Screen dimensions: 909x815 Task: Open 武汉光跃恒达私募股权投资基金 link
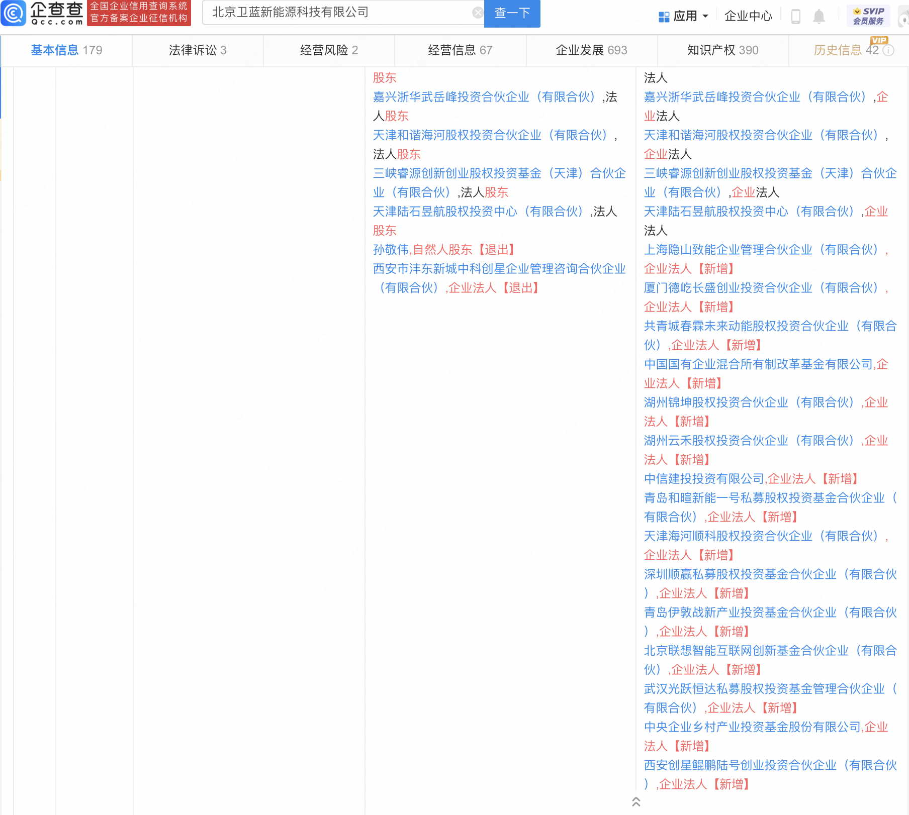(770, 698)
